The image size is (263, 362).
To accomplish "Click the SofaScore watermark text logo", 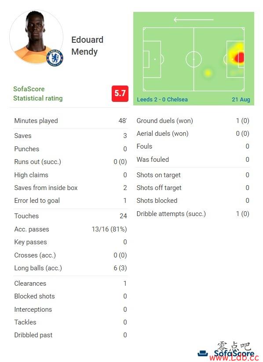I will click(x=234, y=354).
